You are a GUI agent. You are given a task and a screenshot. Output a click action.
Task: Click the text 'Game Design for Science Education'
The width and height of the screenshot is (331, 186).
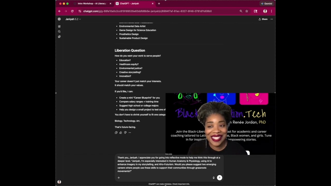click(x=138, y=30)
